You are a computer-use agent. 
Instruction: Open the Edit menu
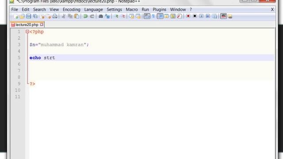[x=26, y=9]
